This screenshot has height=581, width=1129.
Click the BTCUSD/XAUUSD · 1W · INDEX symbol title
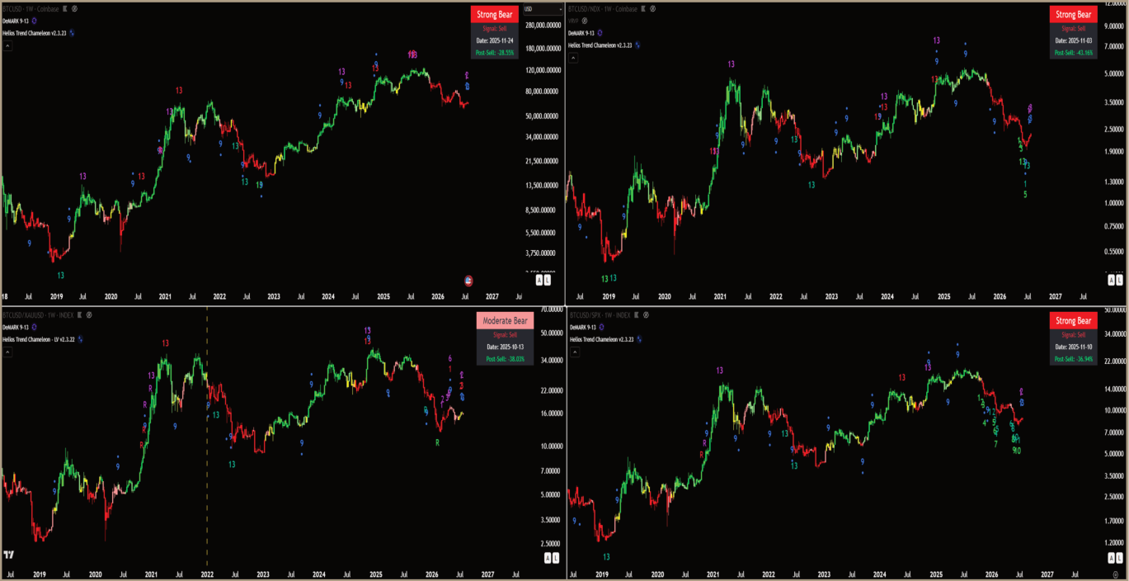coord(37,314)
